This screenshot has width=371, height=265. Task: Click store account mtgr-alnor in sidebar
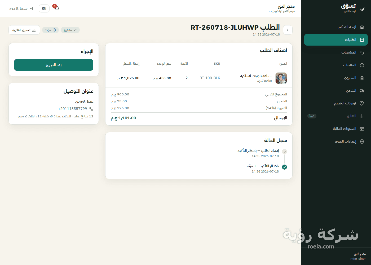pyautogui.click(x=358, y=259)
